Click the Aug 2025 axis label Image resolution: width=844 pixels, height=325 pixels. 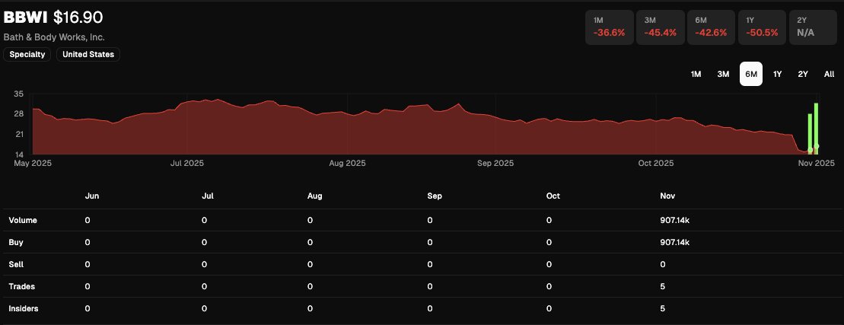tap(347, 163)
